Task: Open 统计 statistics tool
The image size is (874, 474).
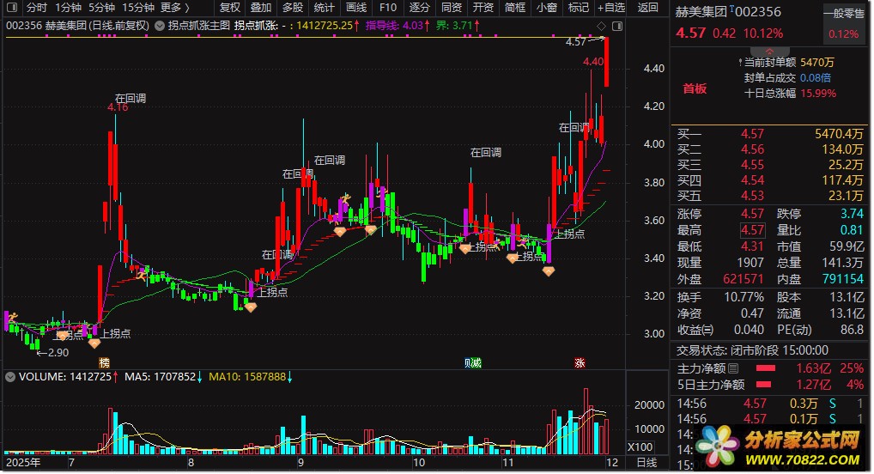Action: [x=325, y=7]
